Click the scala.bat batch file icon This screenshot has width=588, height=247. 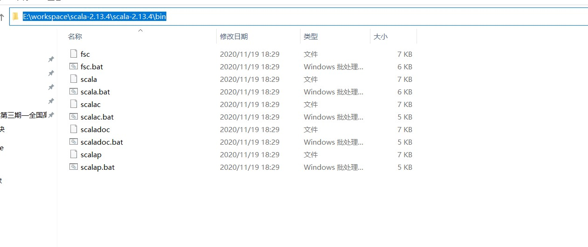click(x=73, y=92)
